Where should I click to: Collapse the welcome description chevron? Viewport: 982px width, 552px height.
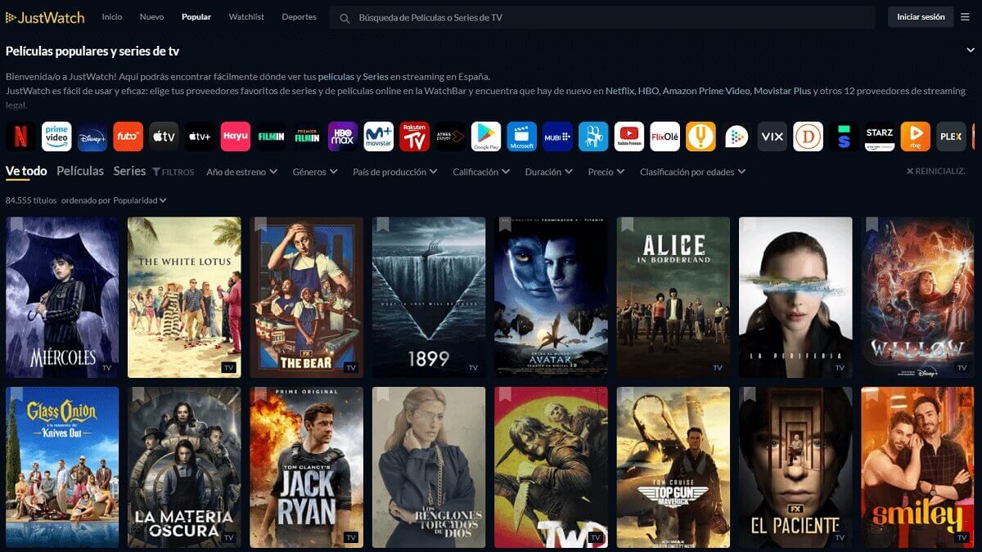(970, 51)
